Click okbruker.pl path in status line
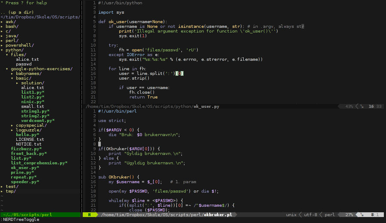Viewport: 386px width, 223px height. [x=166, y=215]
